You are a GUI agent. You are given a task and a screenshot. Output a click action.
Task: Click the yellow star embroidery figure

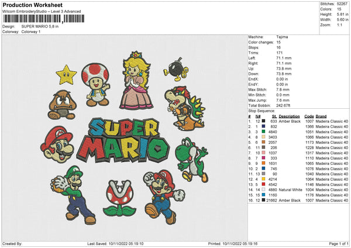[66, 75]
